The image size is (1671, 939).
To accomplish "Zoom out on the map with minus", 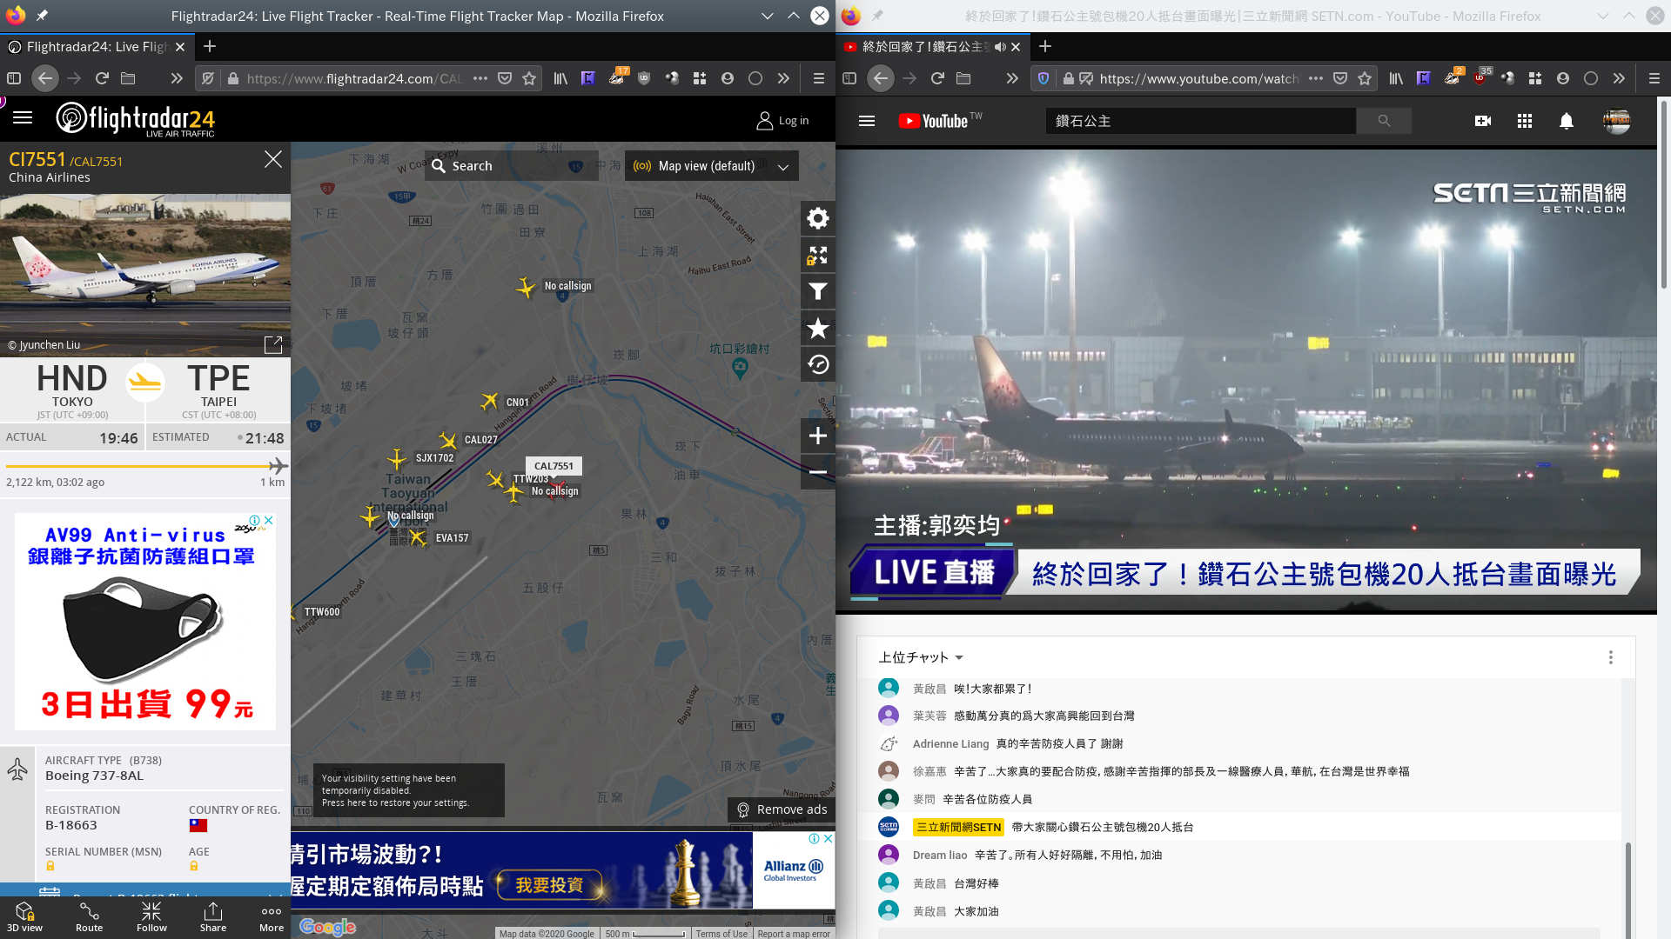I will click(817, 472).
